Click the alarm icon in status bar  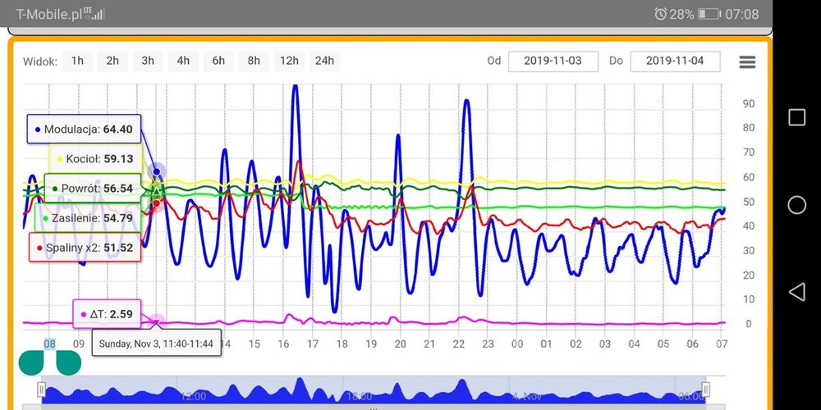pyautogui.click(x=660, y=14)
